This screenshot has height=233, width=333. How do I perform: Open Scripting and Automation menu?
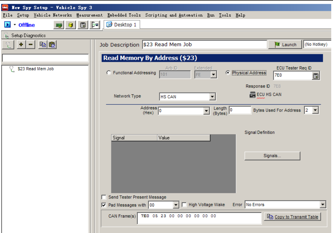tap(174, 15)
